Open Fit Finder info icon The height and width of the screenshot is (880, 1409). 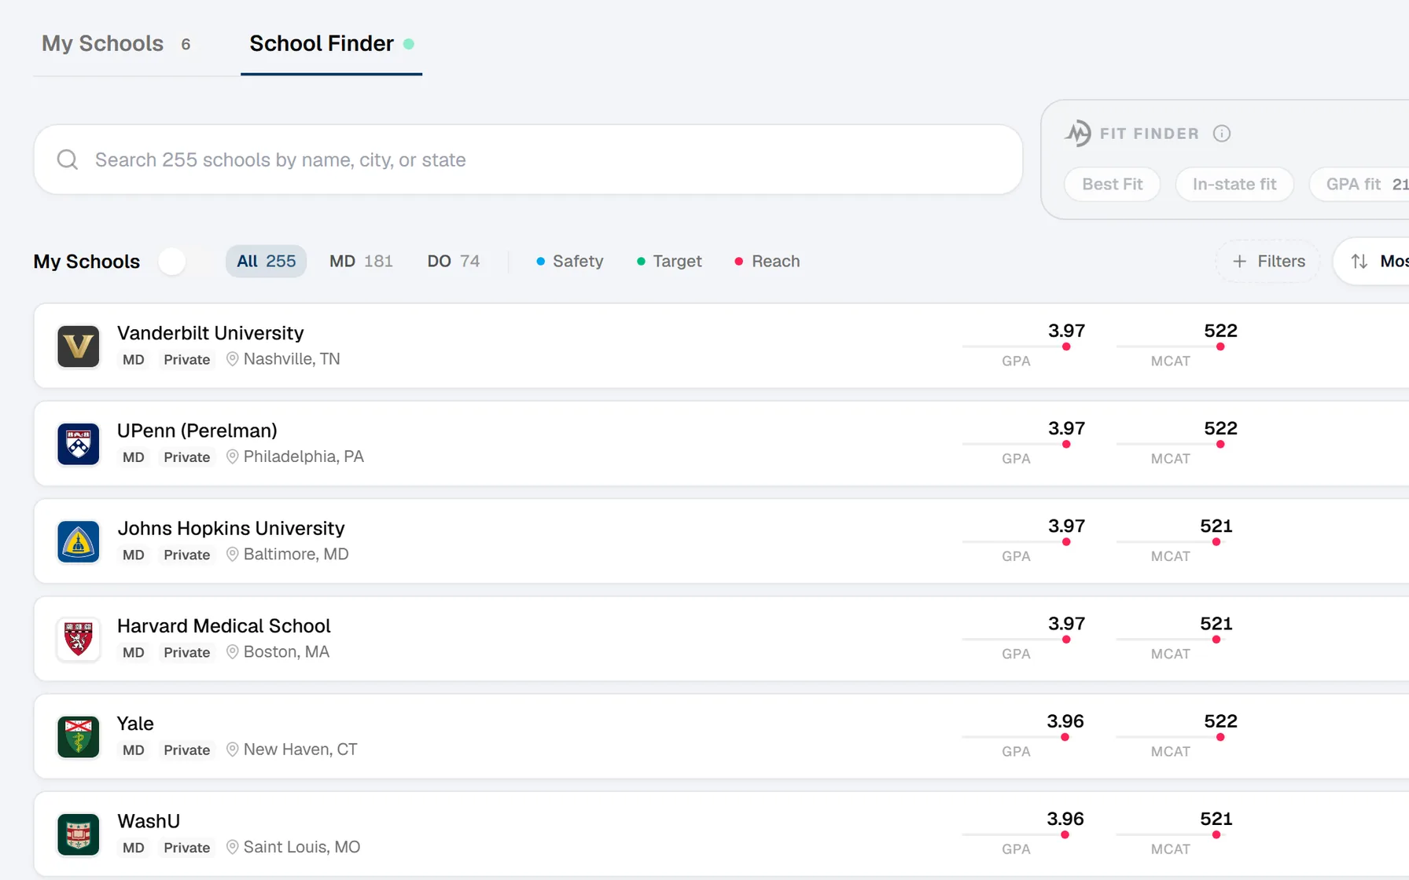(x=1222, y=134)
